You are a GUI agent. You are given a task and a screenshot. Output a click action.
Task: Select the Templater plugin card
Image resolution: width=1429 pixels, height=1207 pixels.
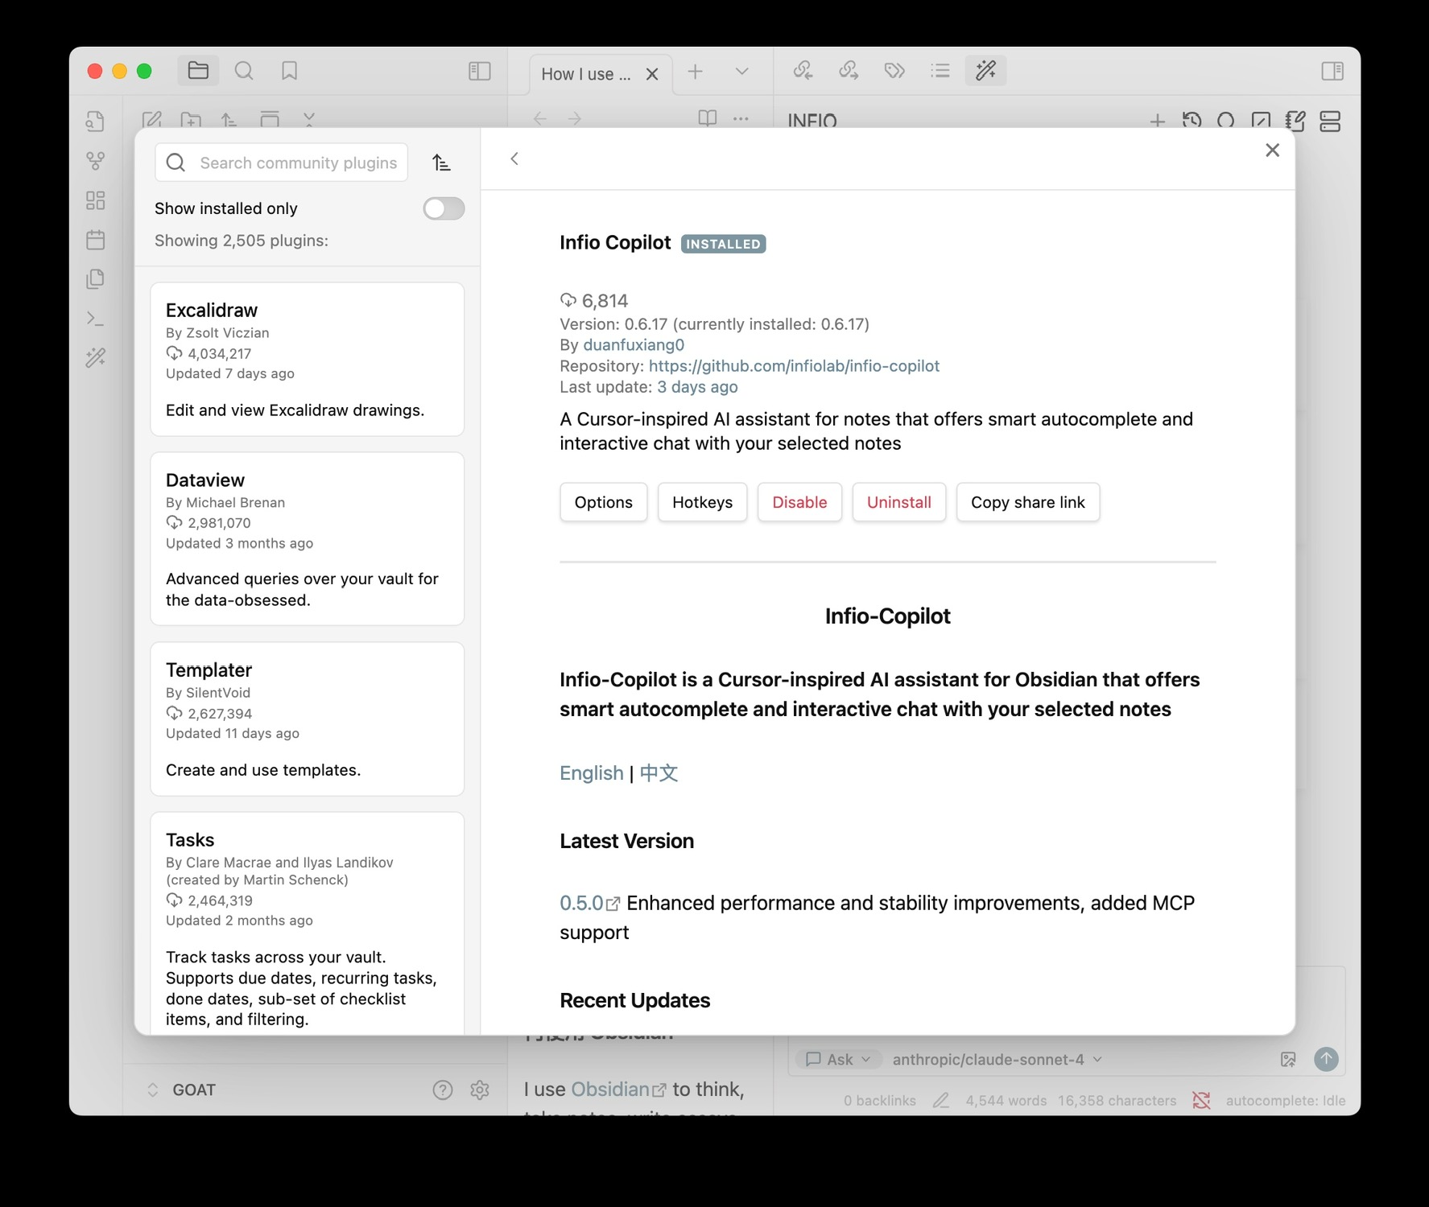click(x=307, y=719)
